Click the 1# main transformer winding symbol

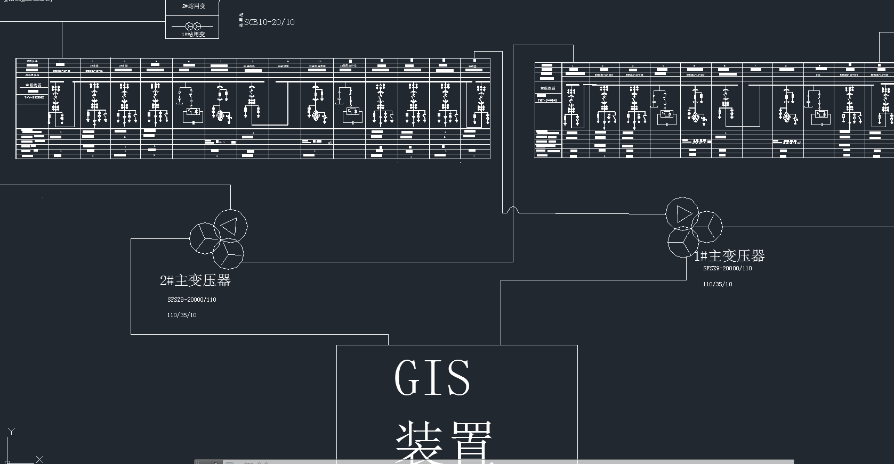694,227
